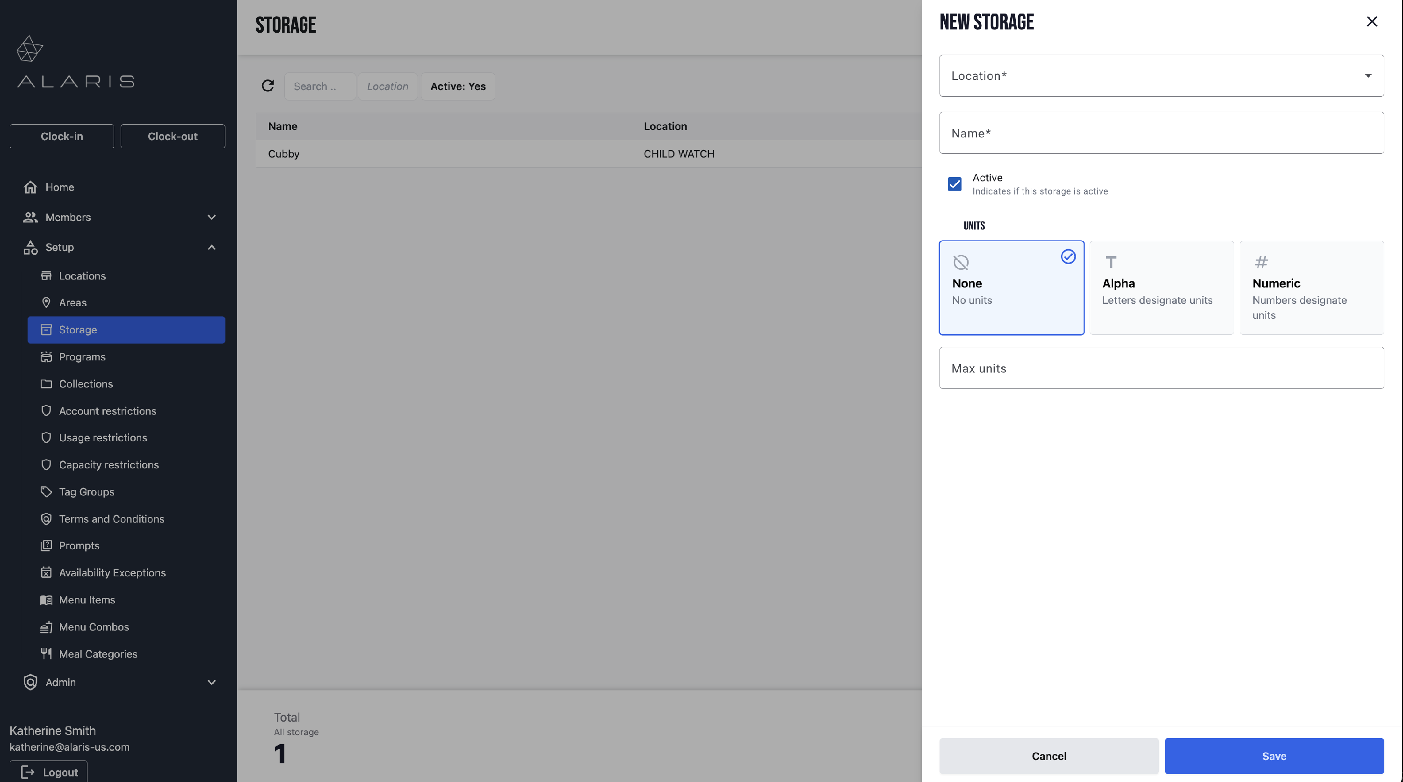Viewport: 1403px width, 782px height.
Task: Expand the Members menu chevron
Action: 212,217
